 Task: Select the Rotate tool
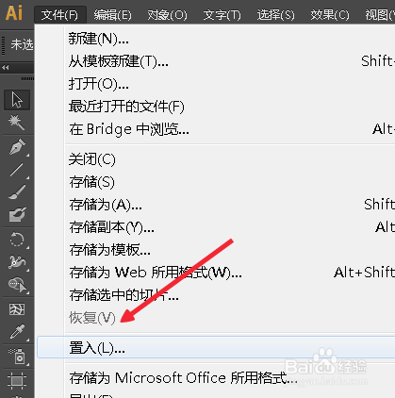17,240
